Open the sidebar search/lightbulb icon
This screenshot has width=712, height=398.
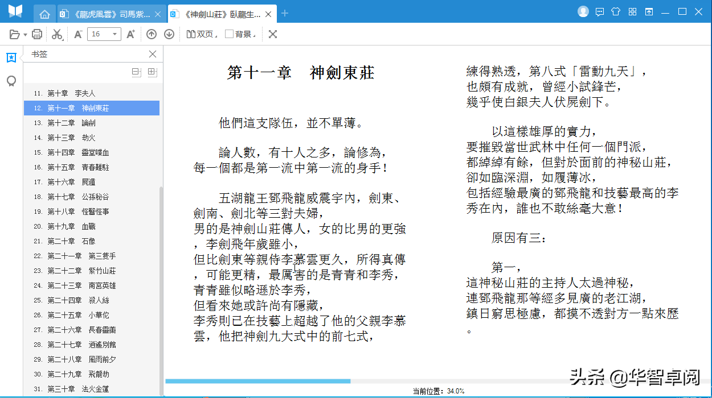pos(11,81)
